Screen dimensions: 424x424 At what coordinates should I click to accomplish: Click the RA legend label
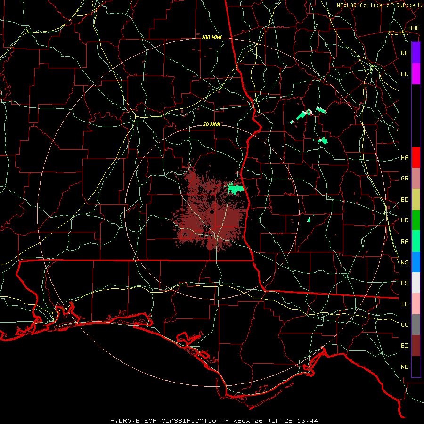pos(404,242)
